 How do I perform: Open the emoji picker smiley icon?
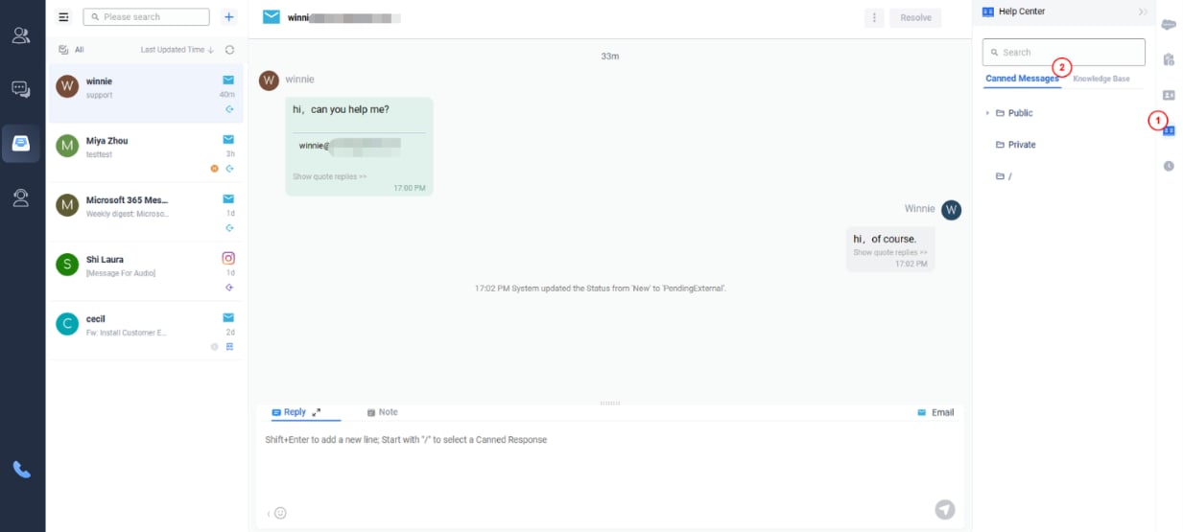(x=280, y=513)
